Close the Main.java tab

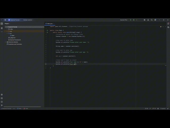point(54,24)
